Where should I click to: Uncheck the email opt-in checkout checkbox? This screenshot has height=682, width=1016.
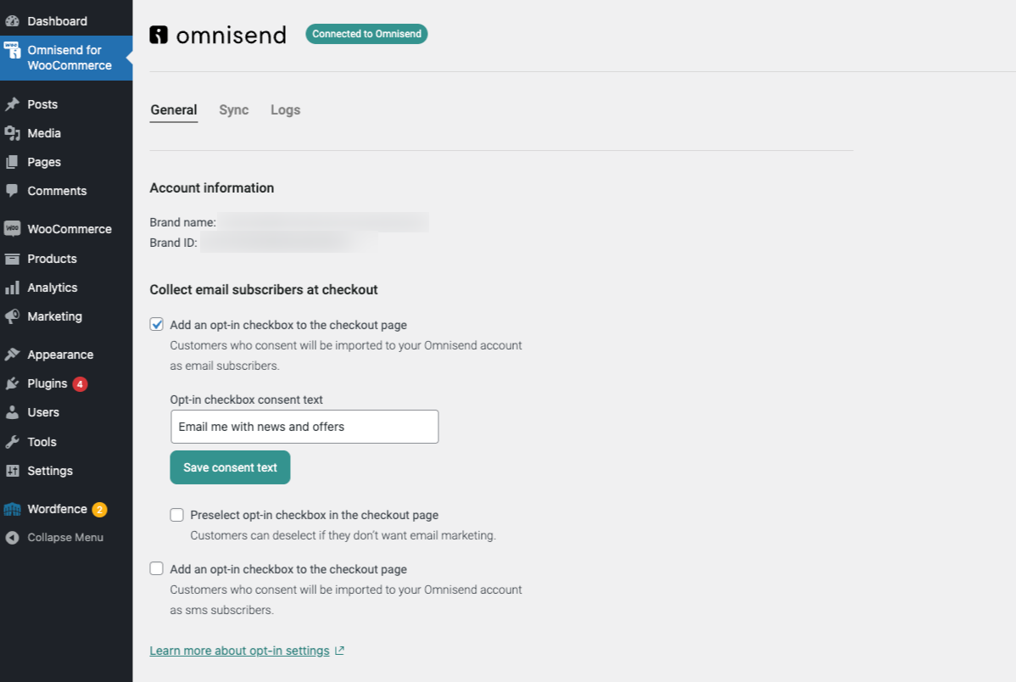click(157, 324)
